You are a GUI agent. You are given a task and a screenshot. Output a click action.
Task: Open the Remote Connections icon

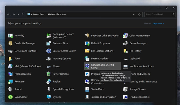point(87,82)
